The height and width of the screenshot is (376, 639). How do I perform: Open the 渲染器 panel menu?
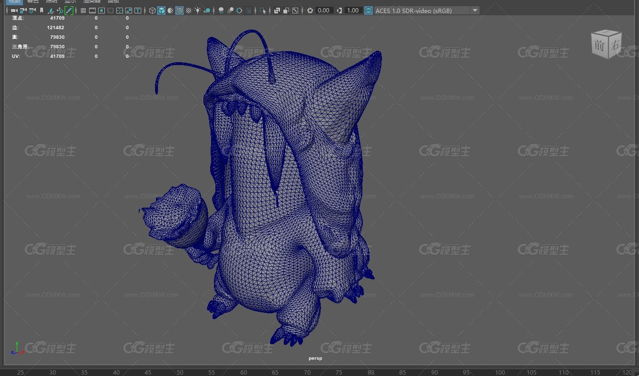(92, 1)
